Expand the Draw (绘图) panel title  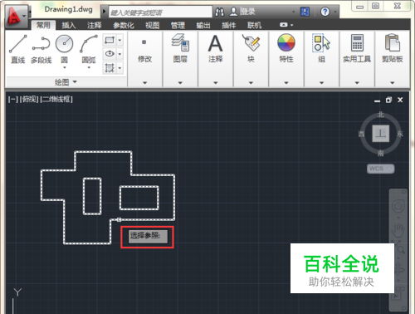pyautogui.click(x=66, y=82)
